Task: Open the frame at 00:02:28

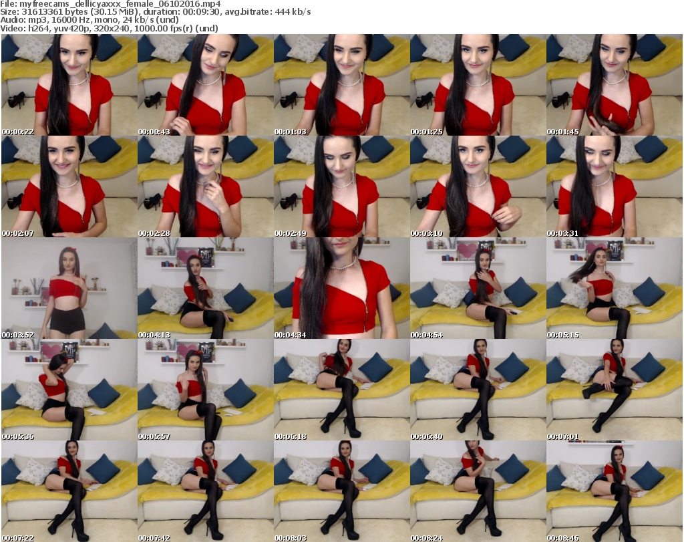Action: pyautogui.click(x=206, y=186)
